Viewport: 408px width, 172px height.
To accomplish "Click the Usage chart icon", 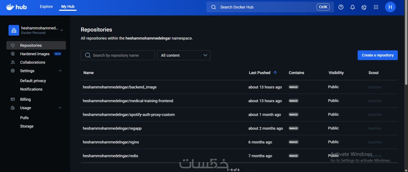I will (13, 108).
